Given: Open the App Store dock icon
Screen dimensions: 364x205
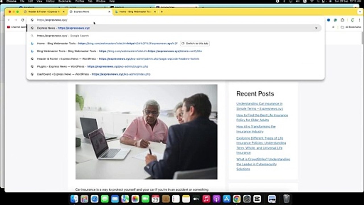Looking at the screenshot, I should (227, 199).
